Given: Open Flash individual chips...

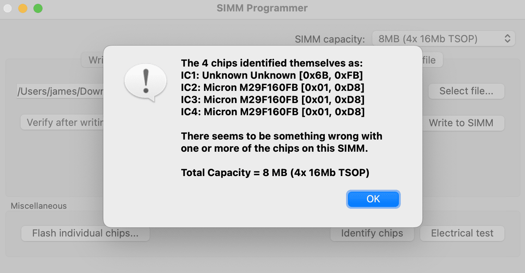Looking at the screenshot, I should tap(85, 233).
